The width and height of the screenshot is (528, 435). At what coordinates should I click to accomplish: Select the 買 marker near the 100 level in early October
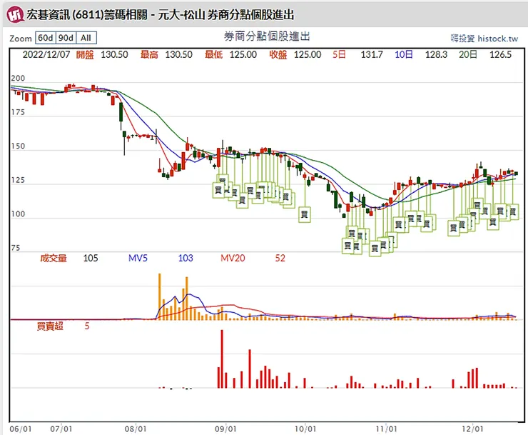(305, 214)
